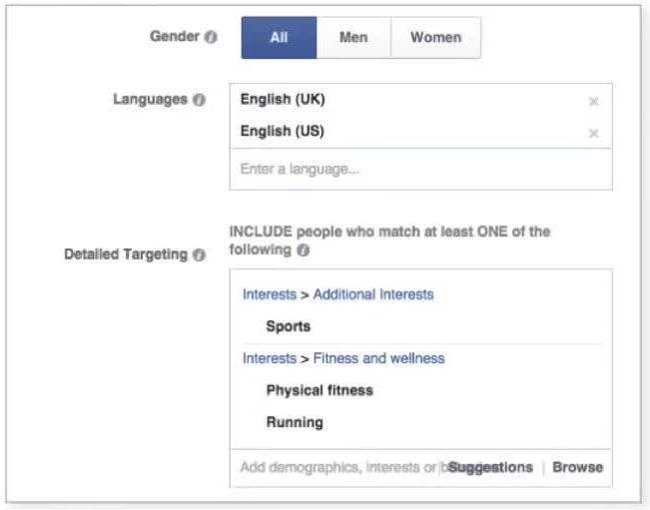Open Interests link above Physical fitness
This screenshot has width=650, height=510.
click(270, 358)
